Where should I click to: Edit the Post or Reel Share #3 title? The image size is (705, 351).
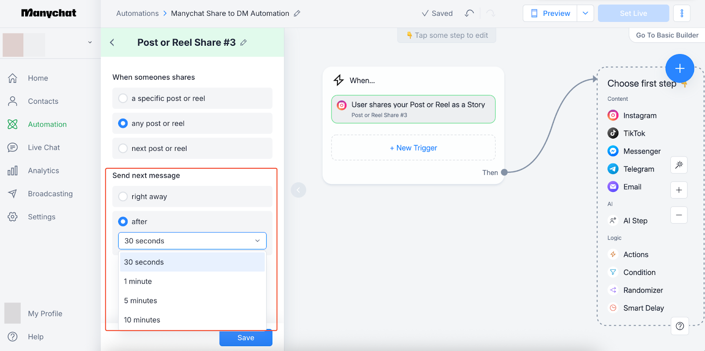244,43
